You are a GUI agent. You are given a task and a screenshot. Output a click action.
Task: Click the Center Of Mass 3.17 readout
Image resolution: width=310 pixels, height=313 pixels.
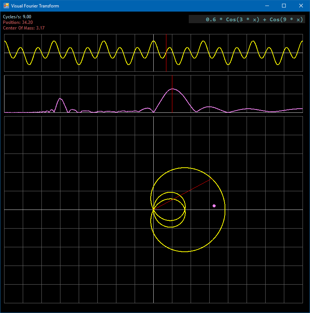pos(24,28)
